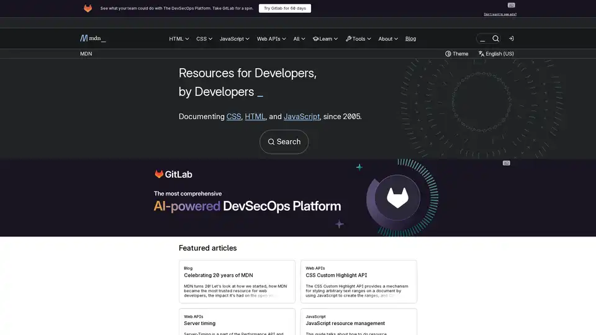Expand the Web APIs menu
This screenshot has width=596, height=335.
point(271,38)
